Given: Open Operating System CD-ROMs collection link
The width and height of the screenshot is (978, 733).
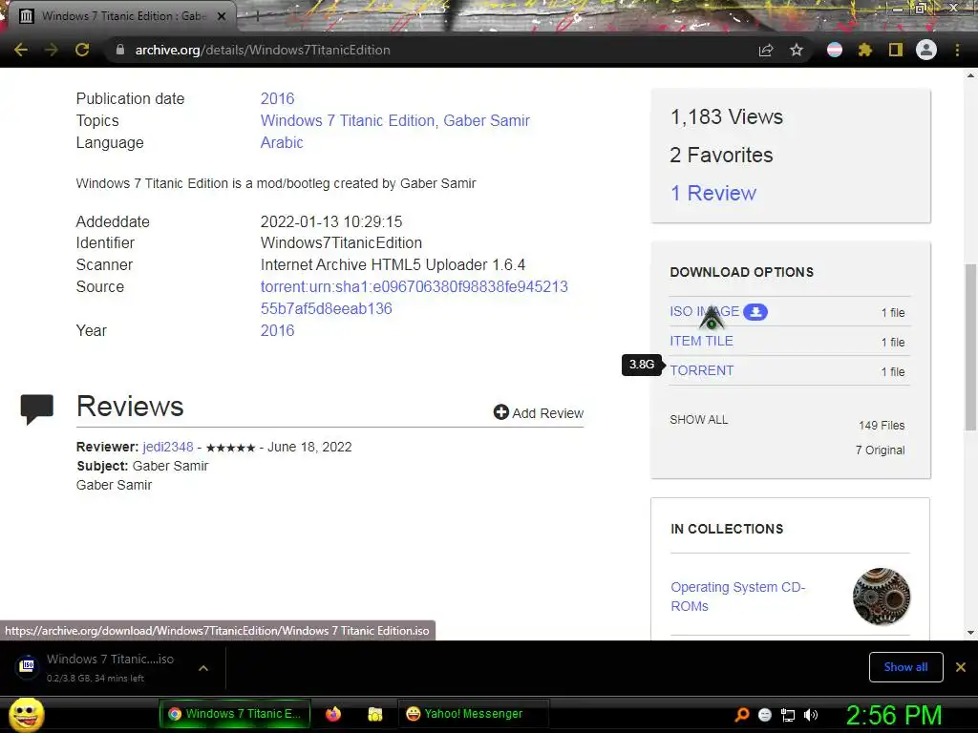Looking at the screenshot, I should (x=738, y=597).
